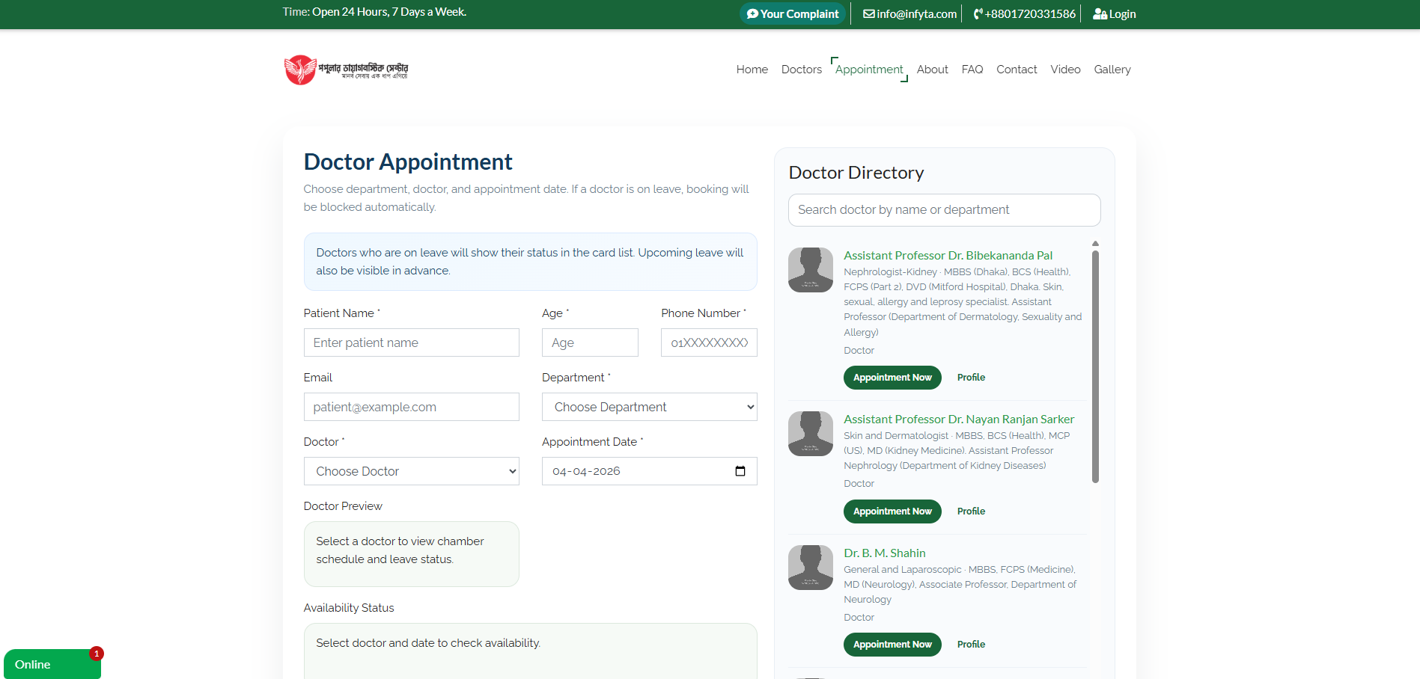Click the phone icon next to the hotline number
Image resolution: width=1420 pixels, height=679 pixels.
(x=975, y=13)
